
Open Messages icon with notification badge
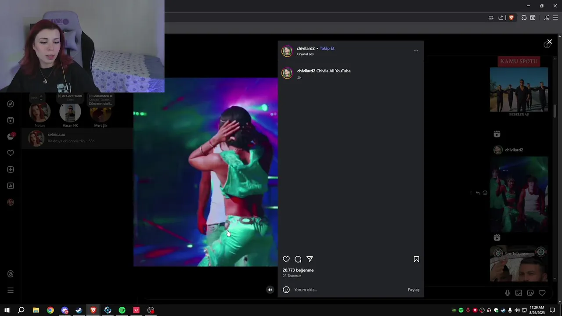pos(11,136)
